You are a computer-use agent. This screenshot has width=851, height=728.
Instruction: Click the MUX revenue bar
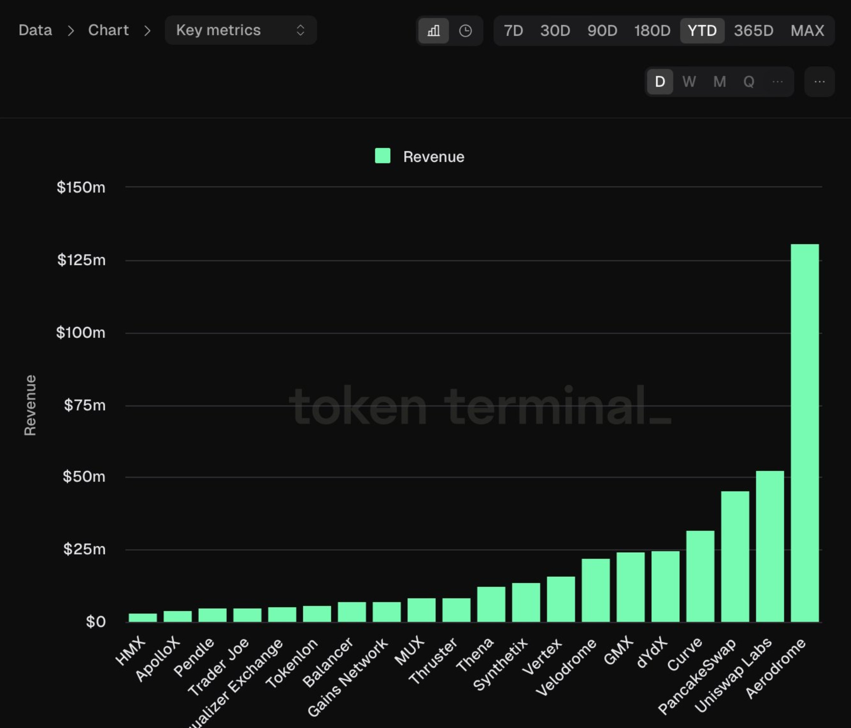422,610
